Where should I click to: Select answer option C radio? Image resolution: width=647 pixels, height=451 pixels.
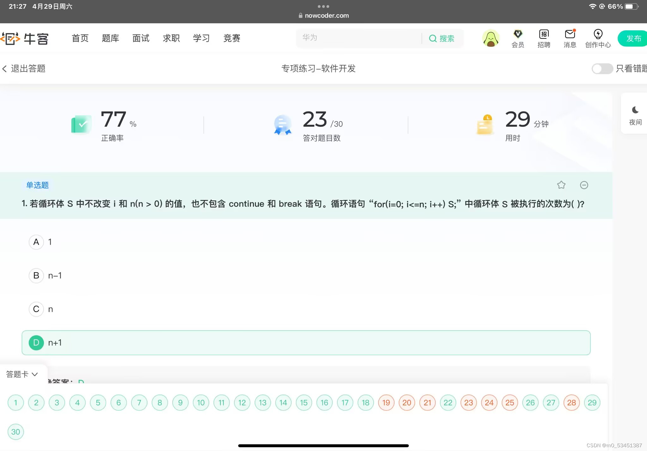(x=36, y=309)
